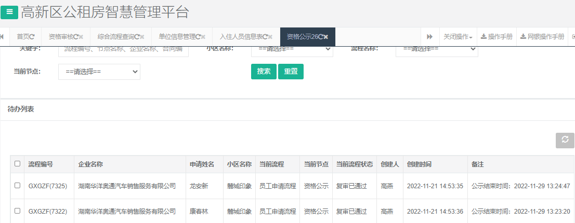Select the checkbox for GXGZF(7322) row
The width and height of the screenshot is (575, 223).
pos(17,211)
